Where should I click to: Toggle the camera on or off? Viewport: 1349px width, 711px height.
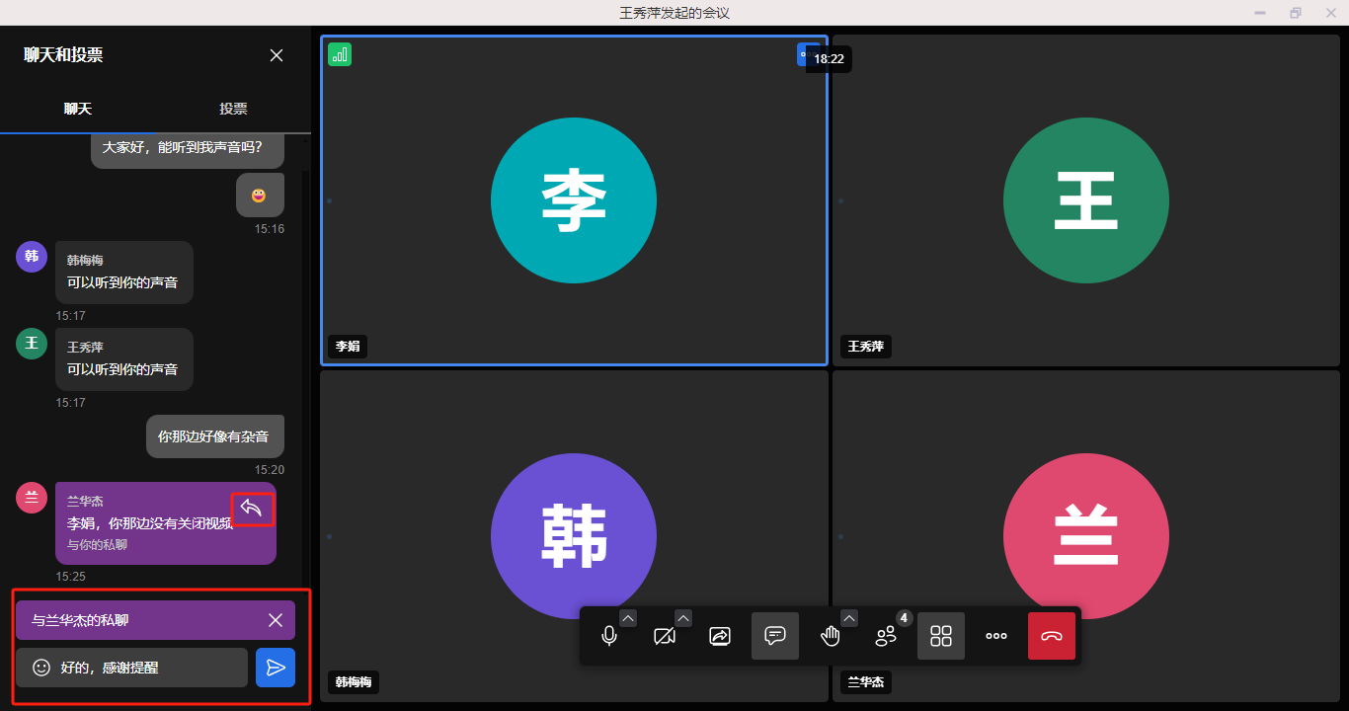tap(665, 636)
